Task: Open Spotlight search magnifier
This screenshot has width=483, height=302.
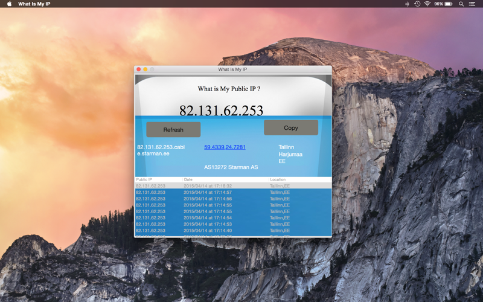Action: (461, 4)
